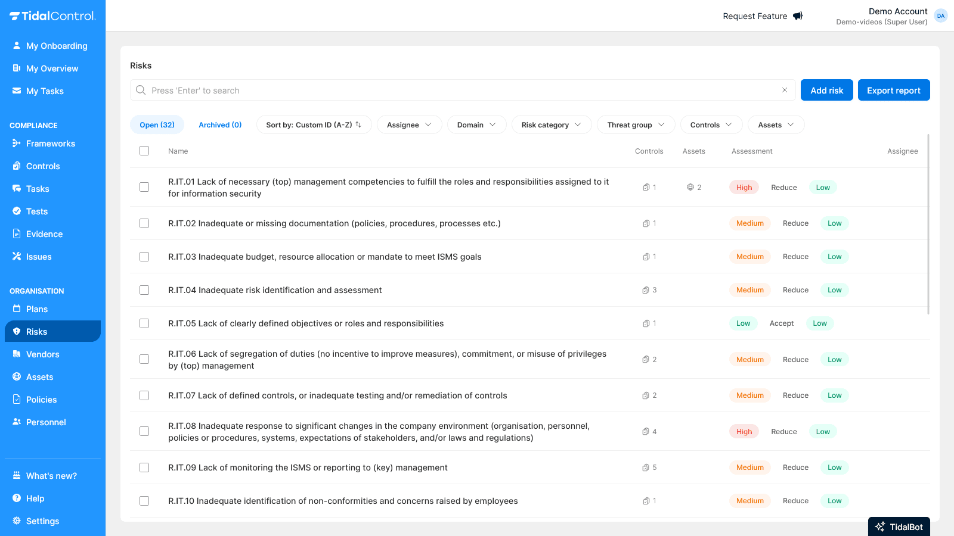Screen dimensions: 954x536
Task: Click the Add risk button
Action: [x=826, y=90]
